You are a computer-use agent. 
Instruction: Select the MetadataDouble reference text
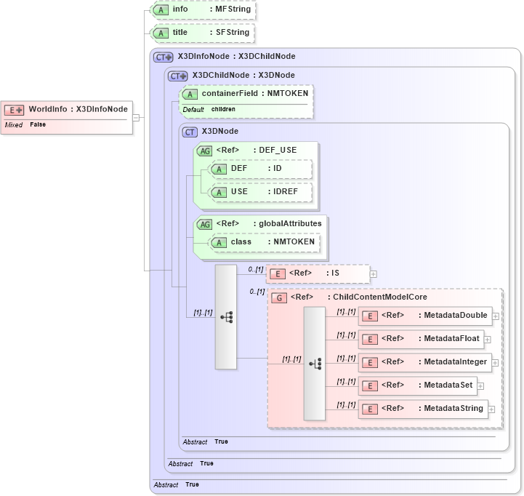point(434,315)
